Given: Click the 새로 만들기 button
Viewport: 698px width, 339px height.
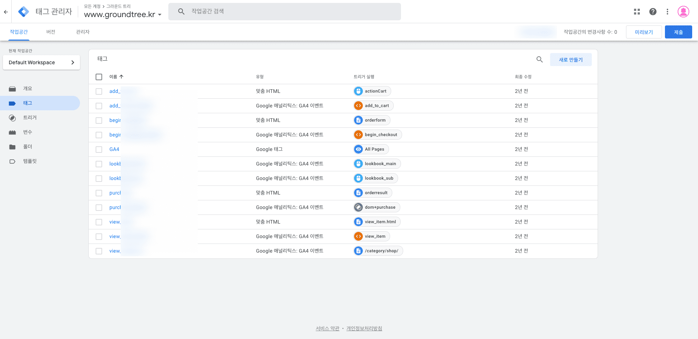Looking at the screenshot, I should click(570, 60).
